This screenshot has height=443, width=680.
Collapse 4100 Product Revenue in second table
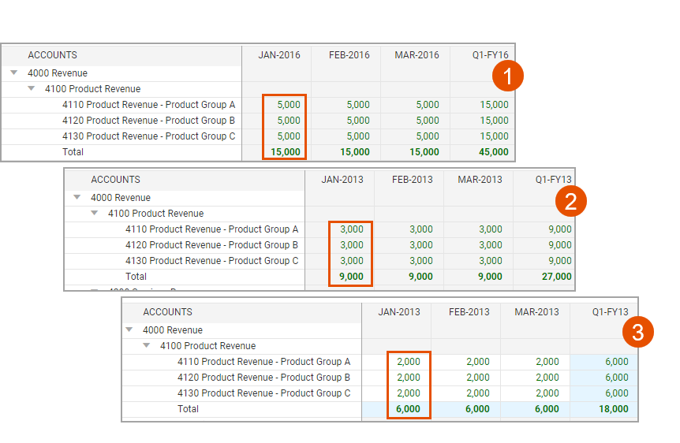(x=95, y=213)
